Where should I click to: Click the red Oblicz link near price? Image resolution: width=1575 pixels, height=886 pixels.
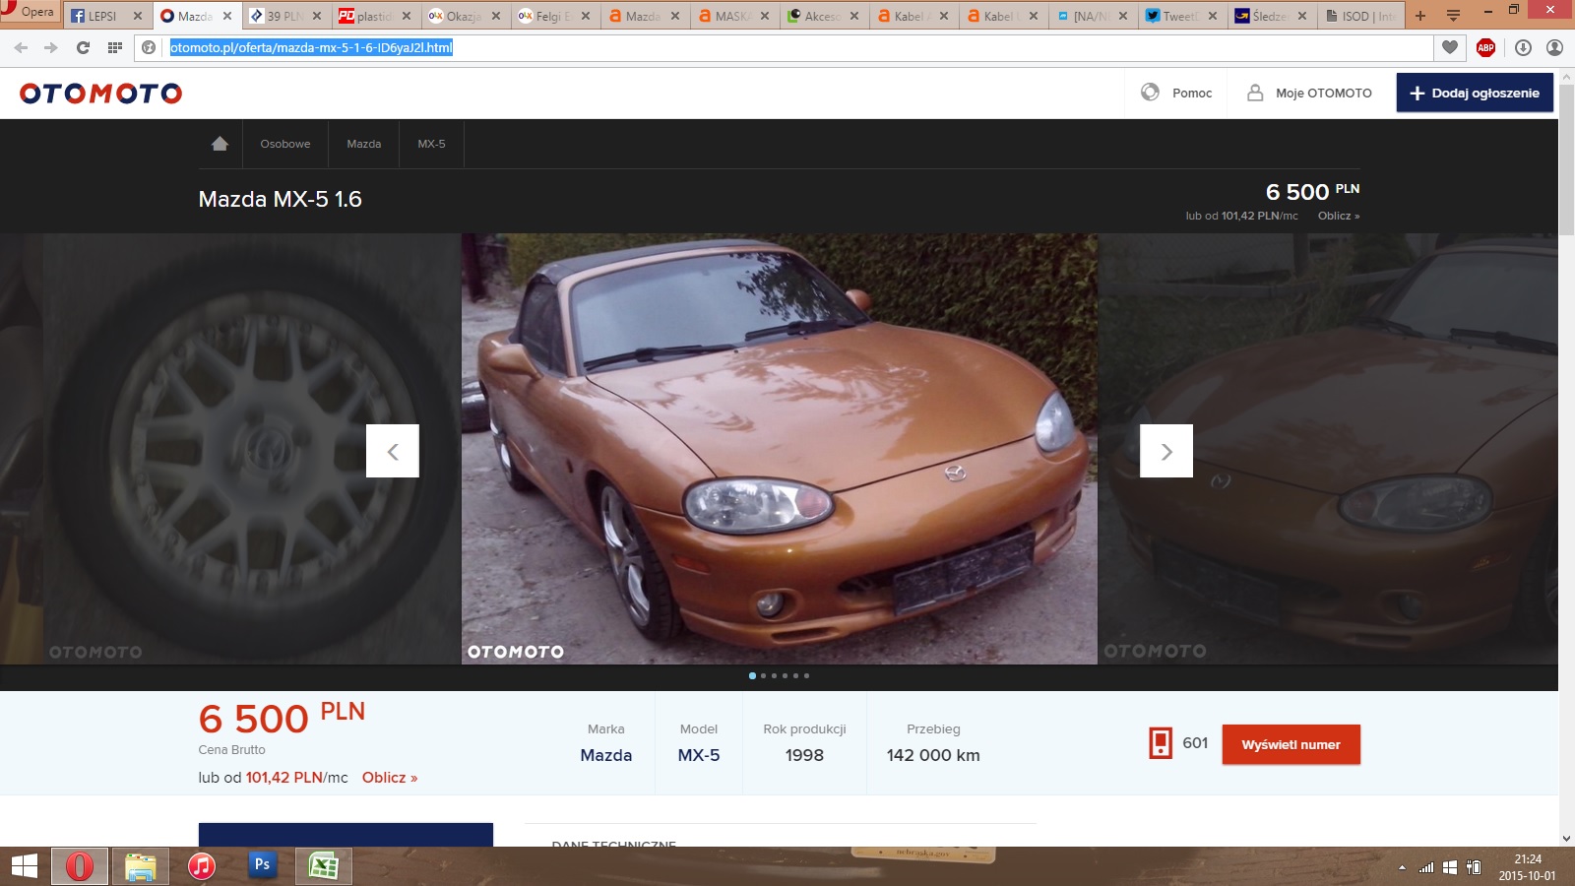click(x=390, y=778)
